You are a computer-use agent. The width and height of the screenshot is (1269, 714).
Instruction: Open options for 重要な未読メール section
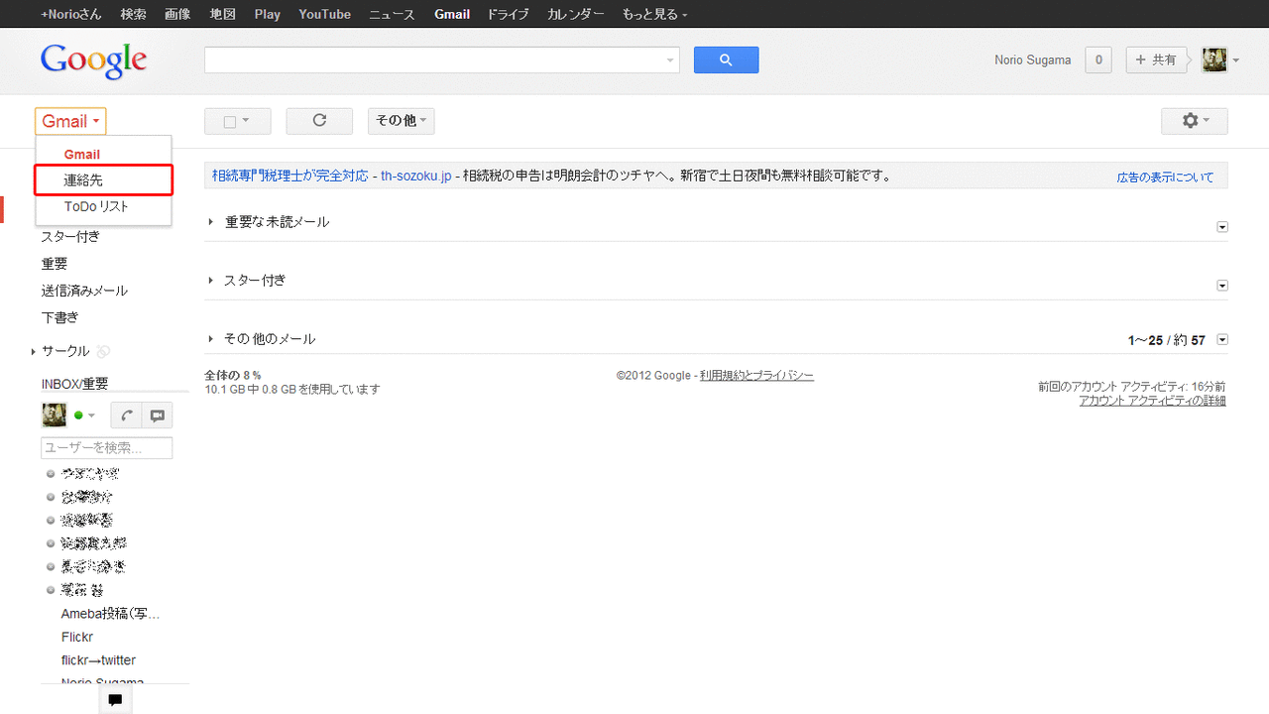tap(1222, 227)
